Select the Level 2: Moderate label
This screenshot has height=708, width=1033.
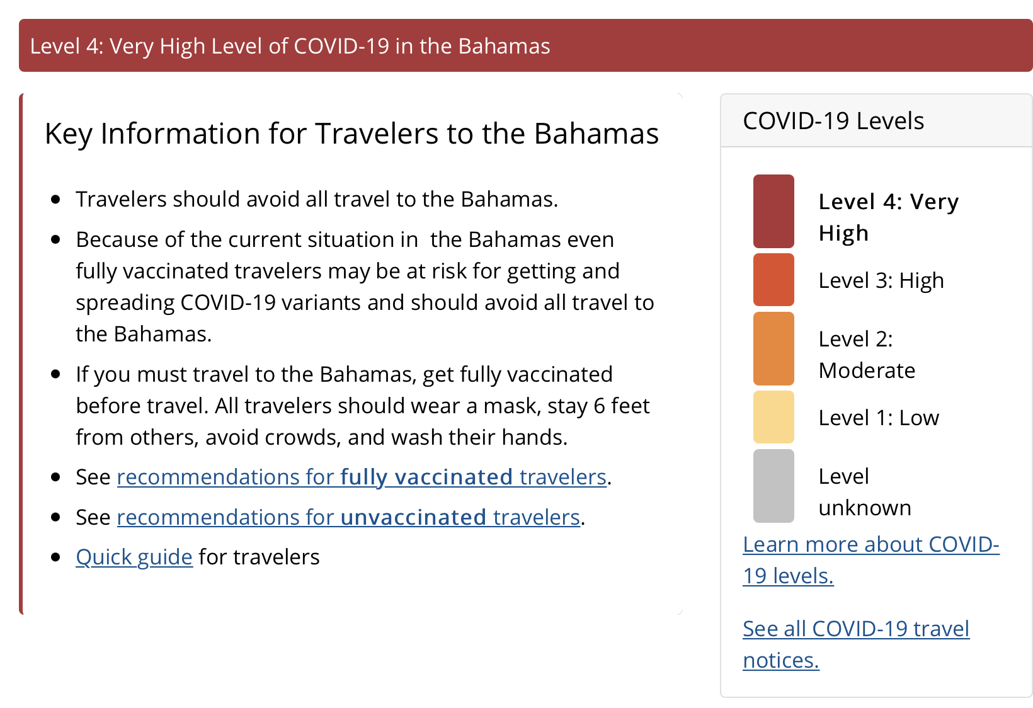867,355
